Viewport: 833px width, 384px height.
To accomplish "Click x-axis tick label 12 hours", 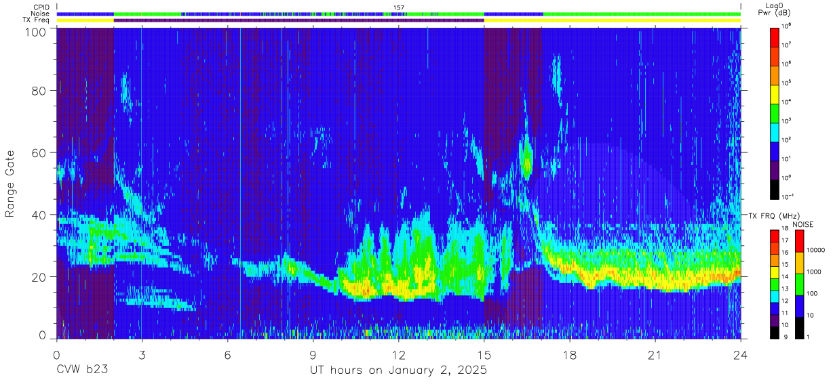I will point(398,356).
